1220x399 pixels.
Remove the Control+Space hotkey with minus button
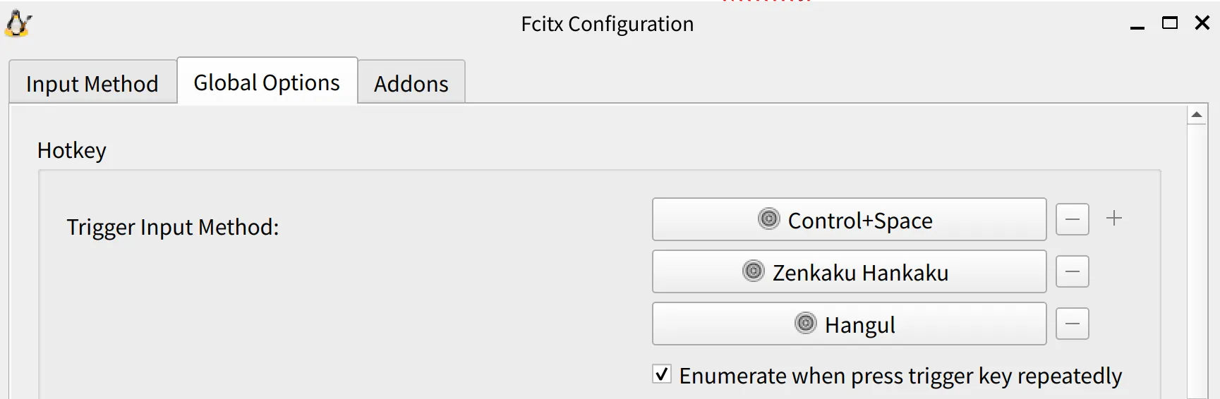tap(1072, 219)
